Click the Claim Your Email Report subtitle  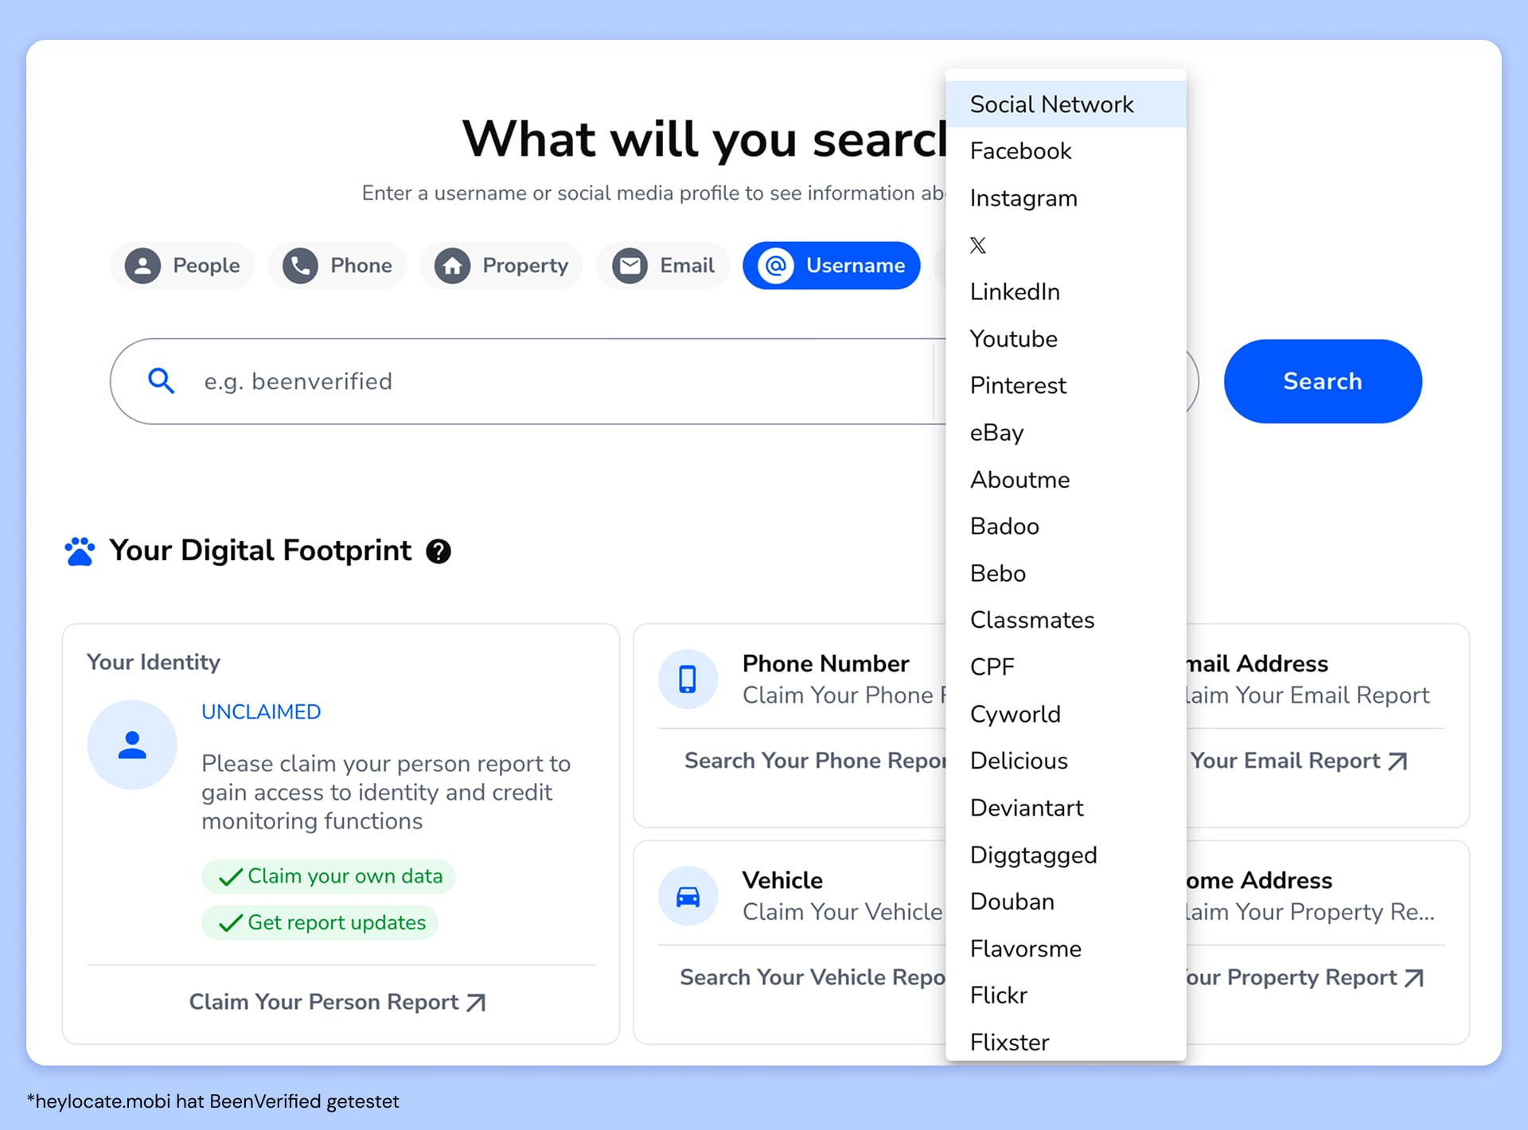point(1308,696)
